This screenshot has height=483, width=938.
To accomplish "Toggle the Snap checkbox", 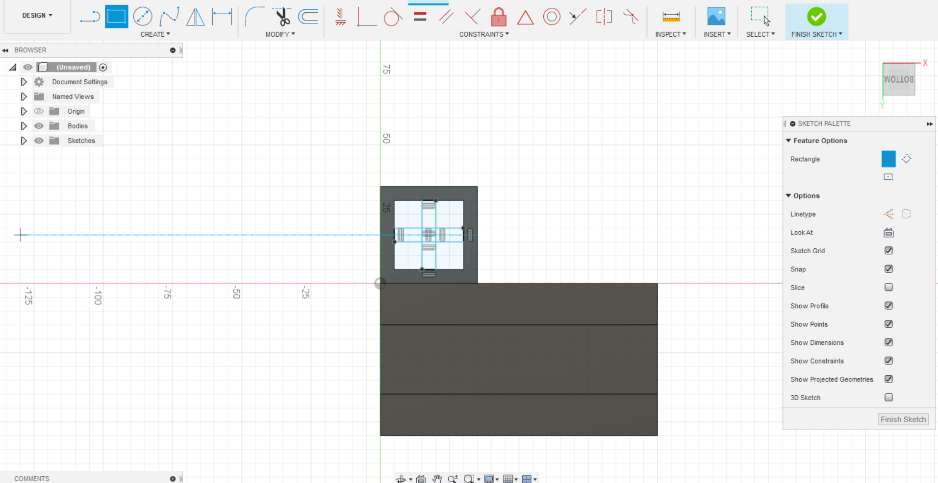I will [x=888, y=268].
